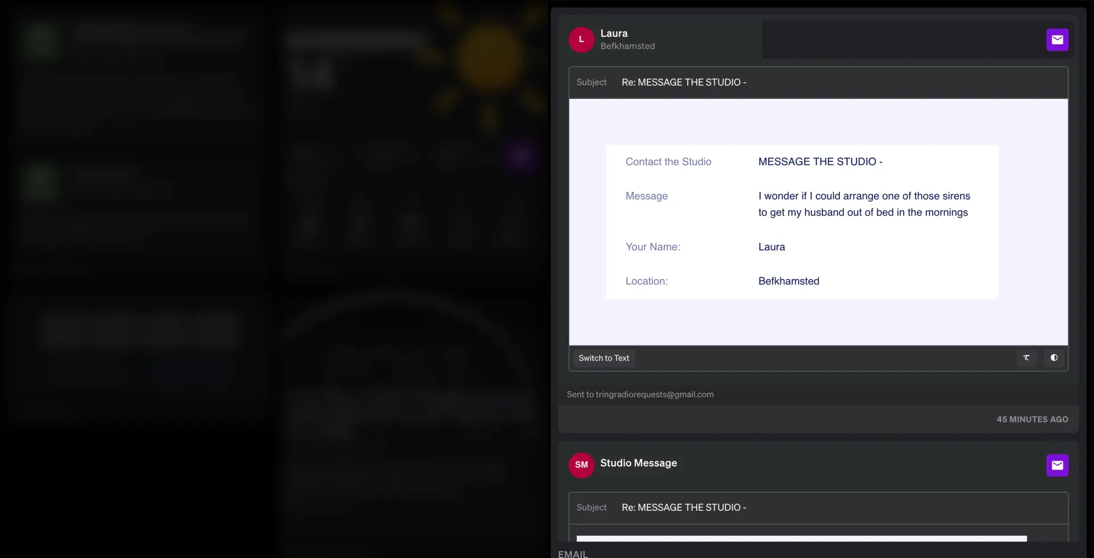Viewport: 1094px width, 558px height.
Task: Click the purple email icon for Studio Message
Action: point(1057,465)
